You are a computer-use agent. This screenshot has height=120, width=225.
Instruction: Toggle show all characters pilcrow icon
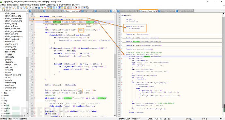click(x=57, y=7)
